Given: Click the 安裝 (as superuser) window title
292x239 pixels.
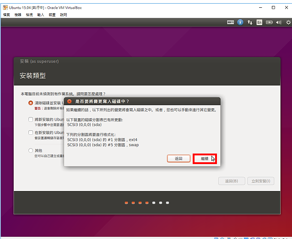Looking at the screenshot, I should click(x=39, y=61).
